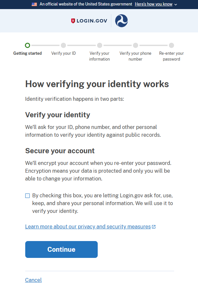Click the Verify your ID step circle
The height and width of the screenshot is (289, 198).
pos(63,45)
